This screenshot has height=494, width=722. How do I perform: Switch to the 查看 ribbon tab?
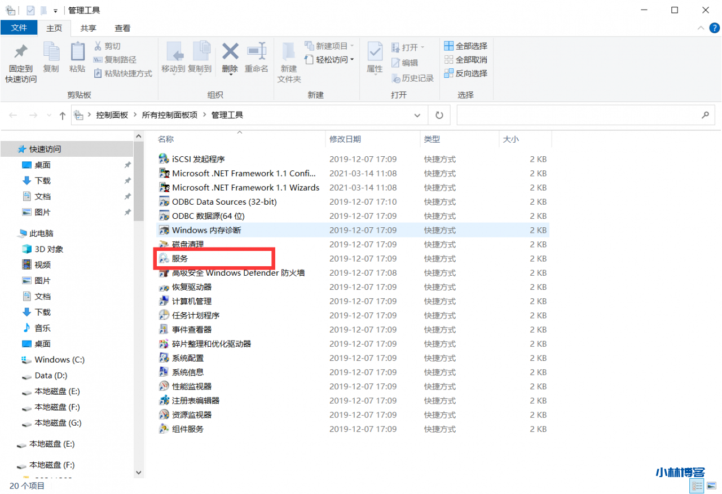(x=122, y=28)
